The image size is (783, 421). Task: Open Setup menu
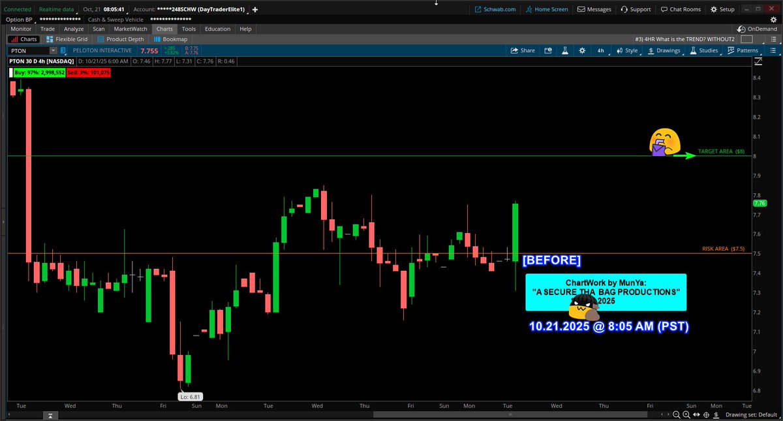722,9
